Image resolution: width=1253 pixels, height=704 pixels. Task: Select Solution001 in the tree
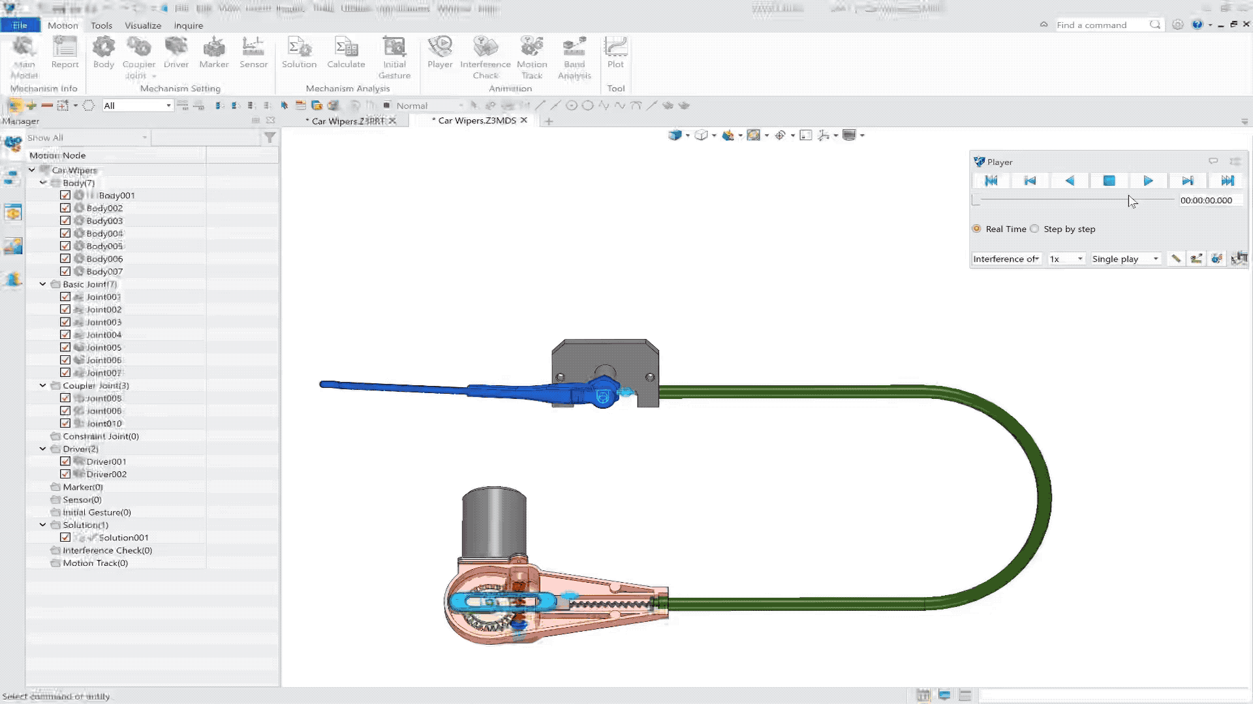(124, 537)
